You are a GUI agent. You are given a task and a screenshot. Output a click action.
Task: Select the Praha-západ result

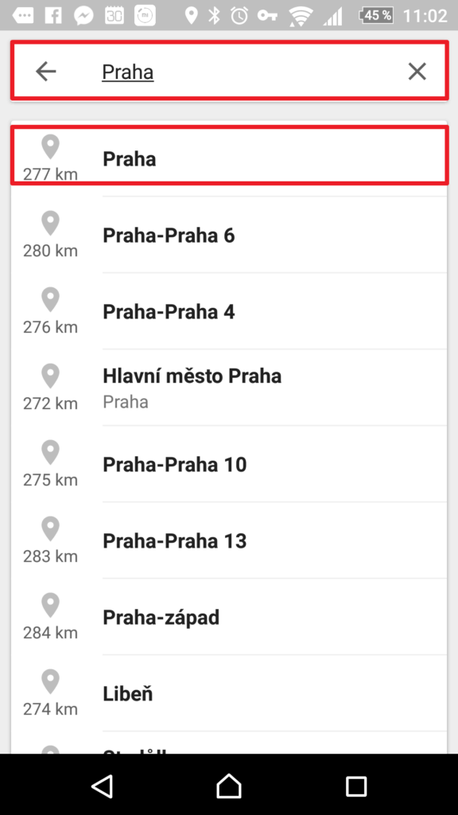229,617
